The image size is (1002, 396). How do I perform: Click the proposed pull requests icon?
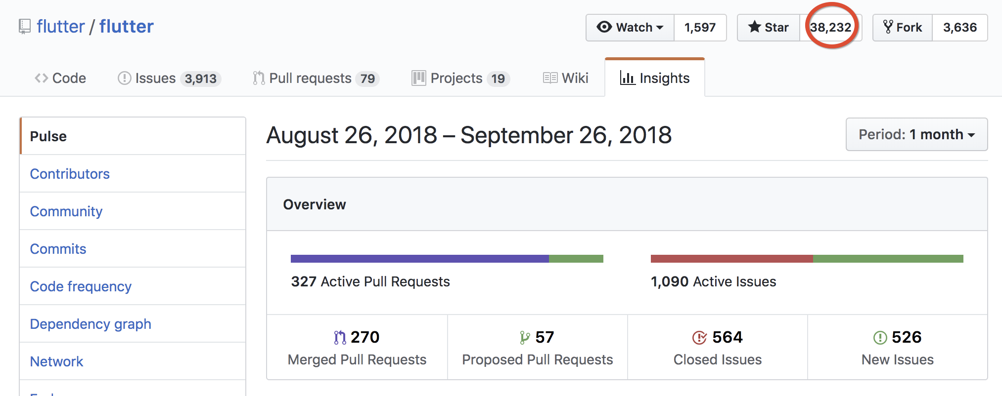click(525, 338)
